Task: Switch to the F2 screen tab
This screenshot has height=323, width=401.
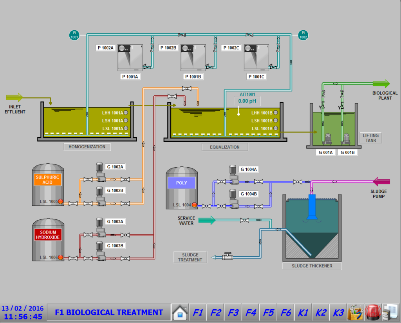Action: tap(215, 312)
